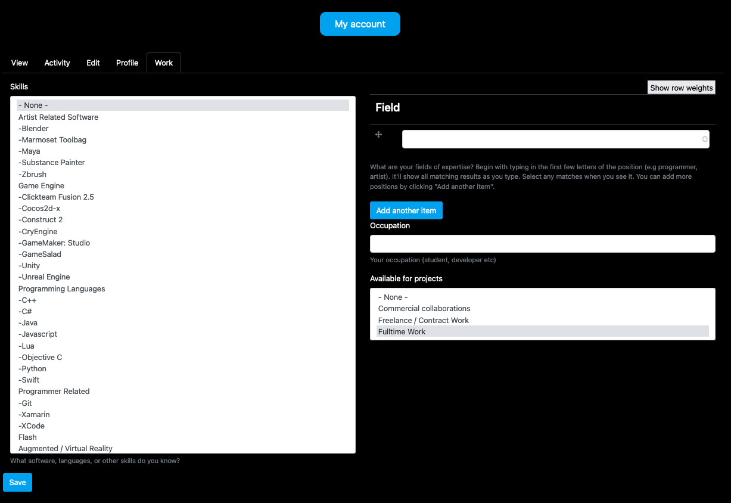Open the My account button
The image size is (731, 503).
(x=360, y=24)
